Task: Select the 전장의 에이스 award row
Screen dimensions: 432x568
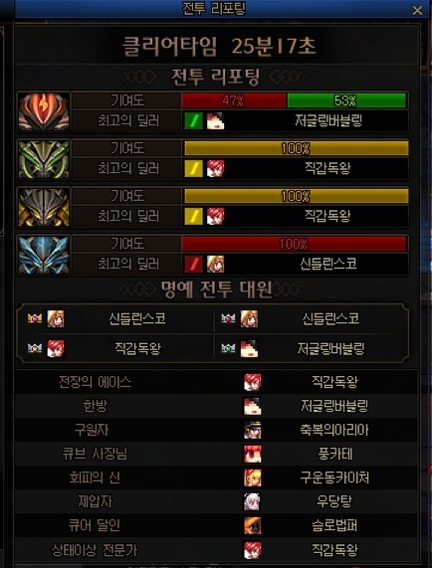Action: point(216,382)
